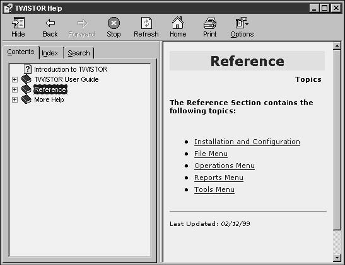Refresh the current help page
This screenshot has width=345, height=265.
(146, 23)
